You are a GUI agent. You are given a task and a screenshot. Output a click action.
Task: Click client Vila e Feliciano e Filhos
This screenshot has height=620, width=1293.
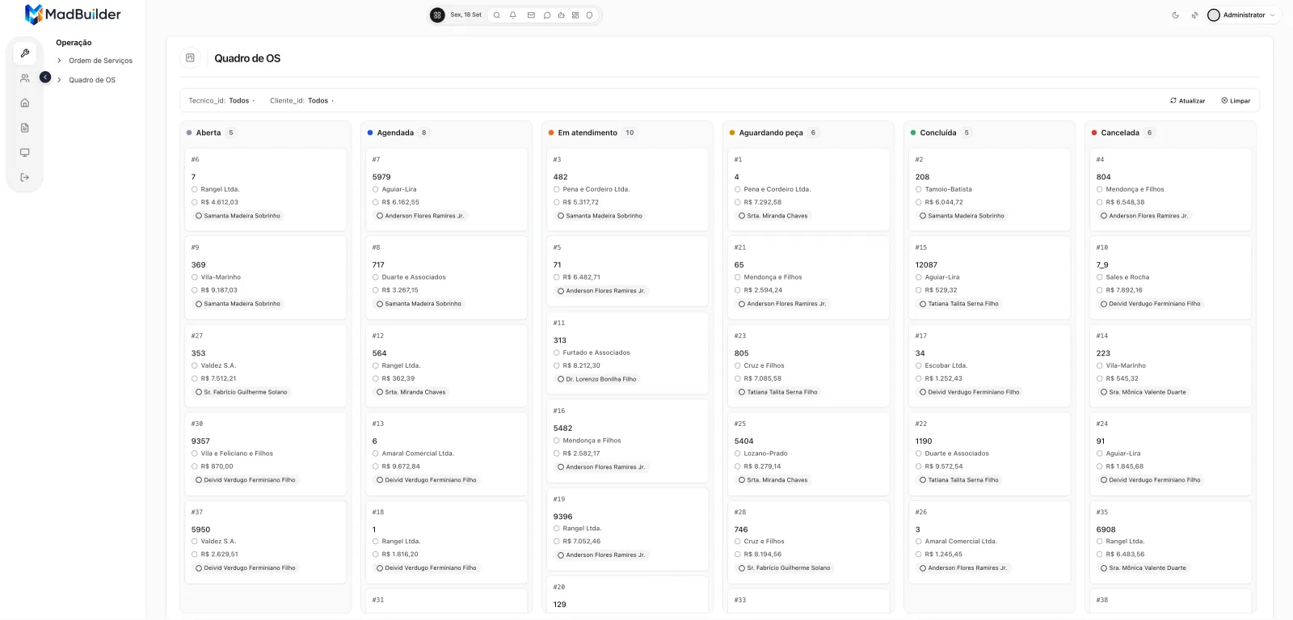[x=237, y=453]
